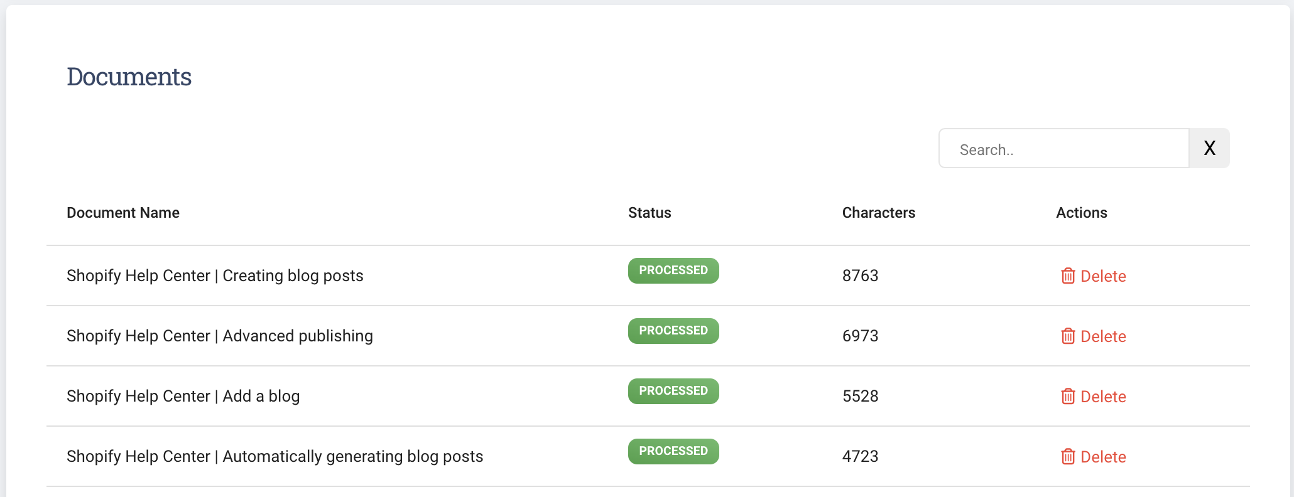Viewport: 1294px width, 497px height.
Task: Select 'Shopify Help Center | Automatically generating blog posts'
Action: pyautogui.click(x=275, y=456)
